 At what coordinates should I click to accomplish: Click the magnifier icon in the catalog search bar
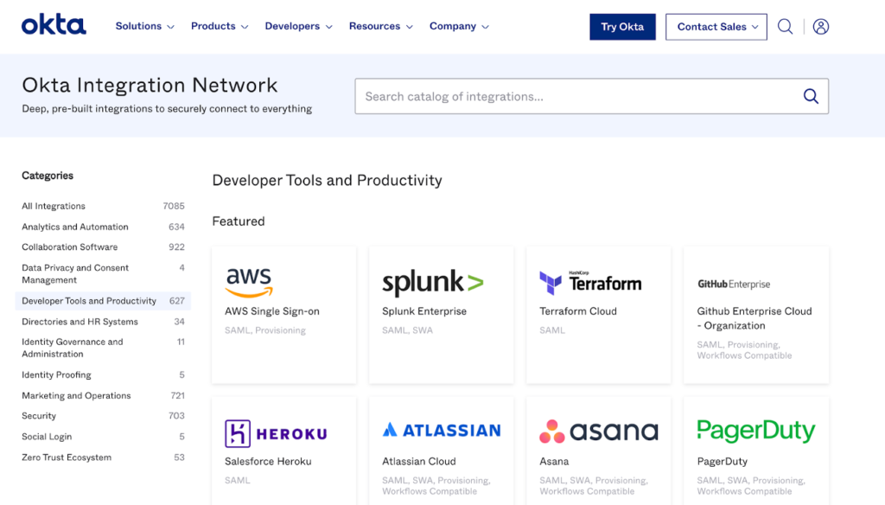pyautogui.click(x=810, y=96)
